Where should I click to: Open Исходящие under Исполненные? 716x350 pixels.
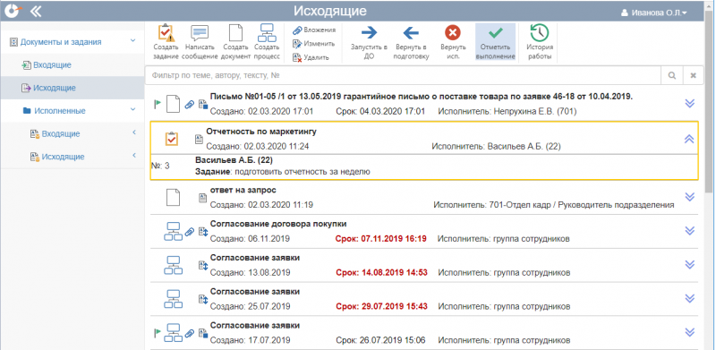click(63, 157)
